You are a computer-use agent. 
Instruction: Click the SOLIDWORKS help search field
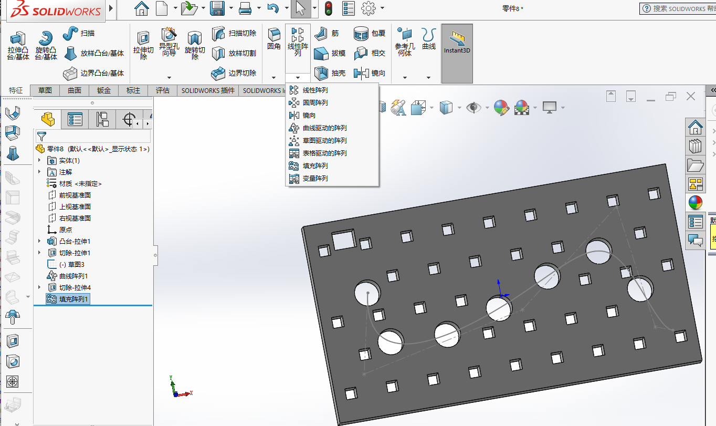click(x=678, y=8)
